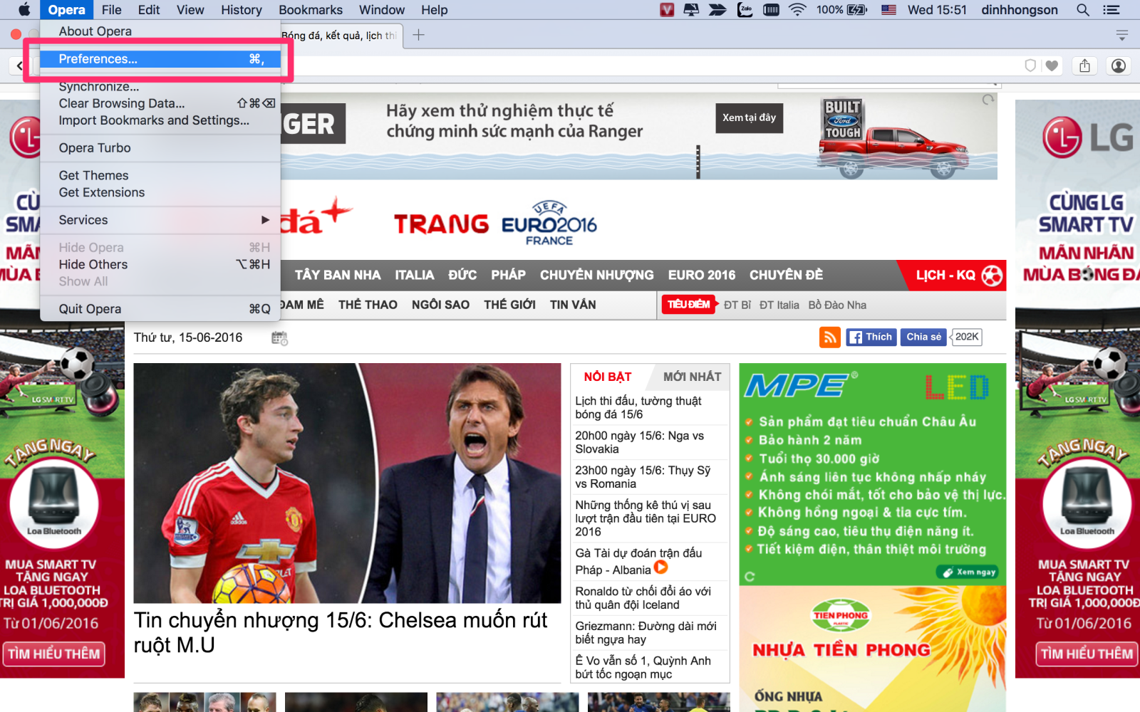Open CHUYỂN NHƯỢNG nav section
The image size is (1140, 712).
pyautogui.click(x=596, y=275)
